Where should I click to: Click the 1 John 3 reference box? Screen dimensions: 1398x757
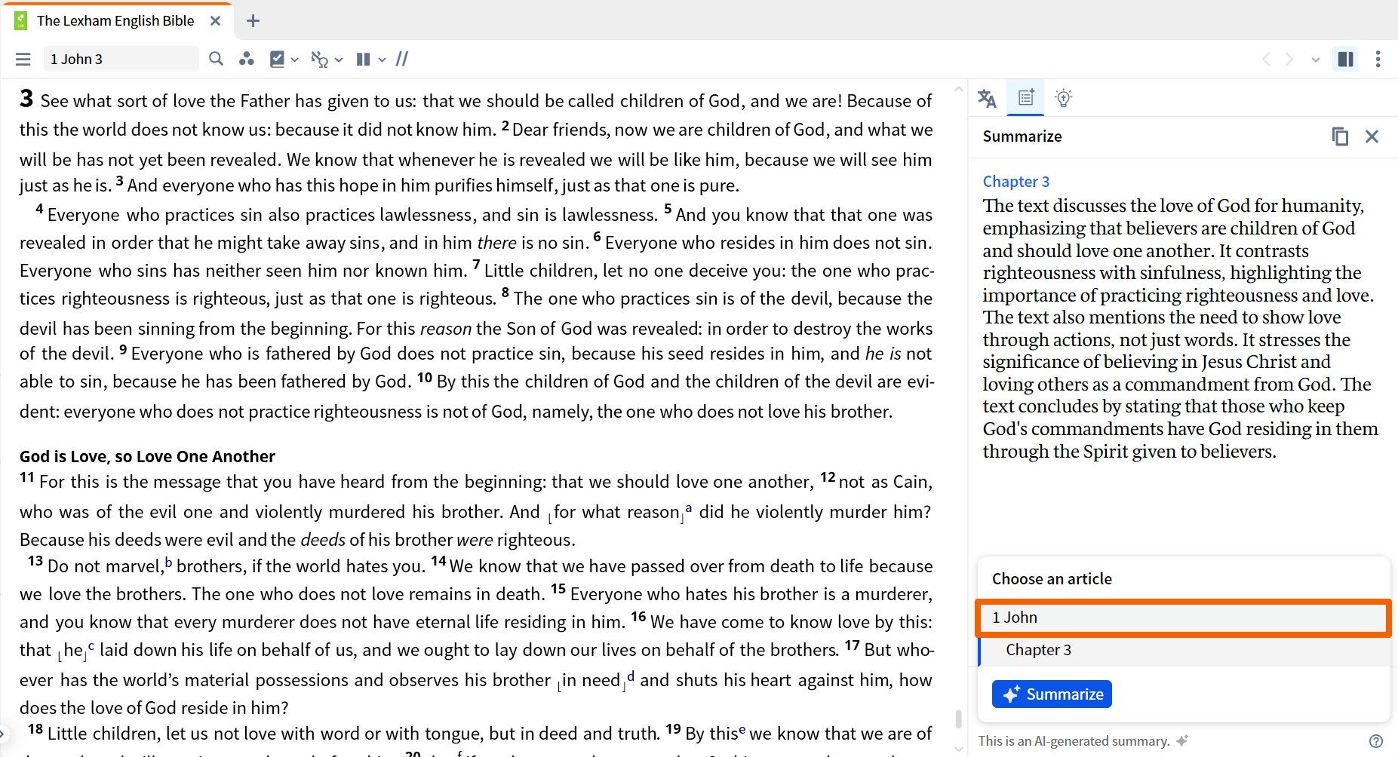121,59
